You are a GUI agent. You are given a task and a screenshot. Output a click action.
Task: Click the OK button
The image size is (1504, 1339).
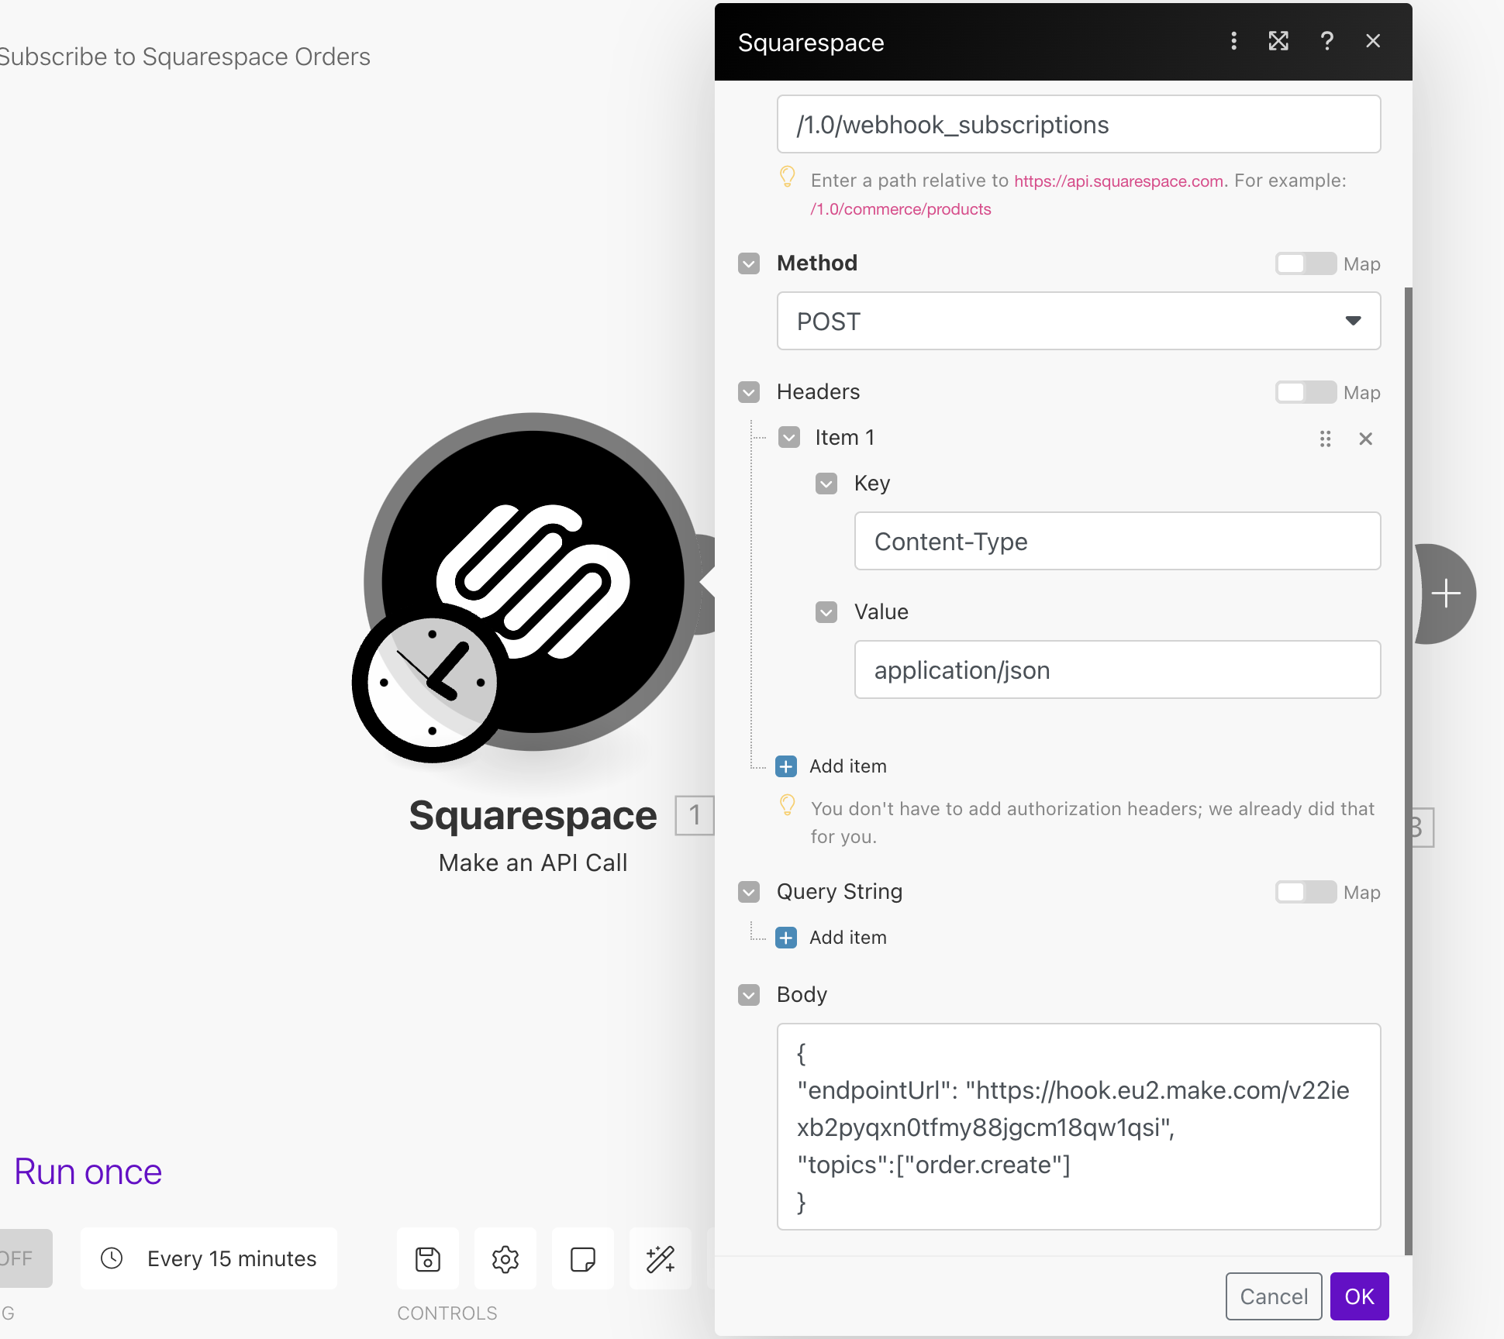1359,1296
